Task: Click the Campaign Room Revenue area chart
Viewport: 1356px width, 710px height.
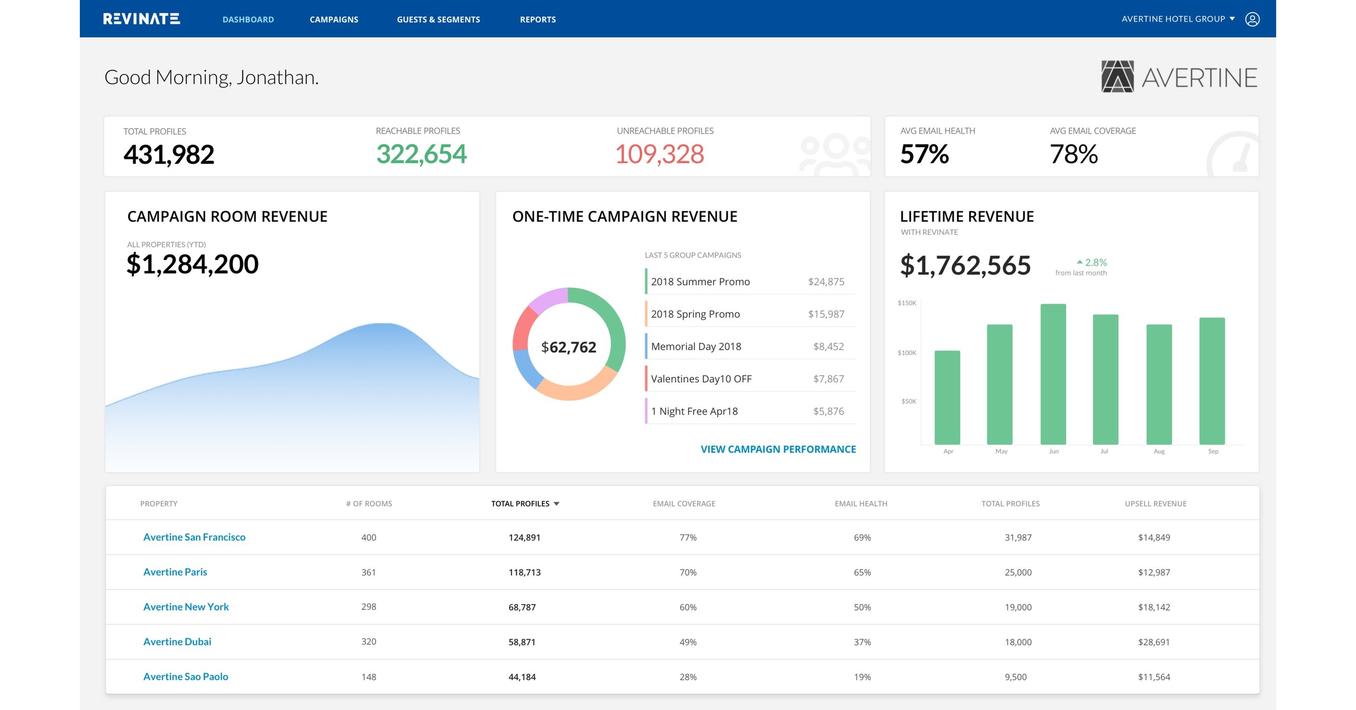Action: tap(292, 397)
